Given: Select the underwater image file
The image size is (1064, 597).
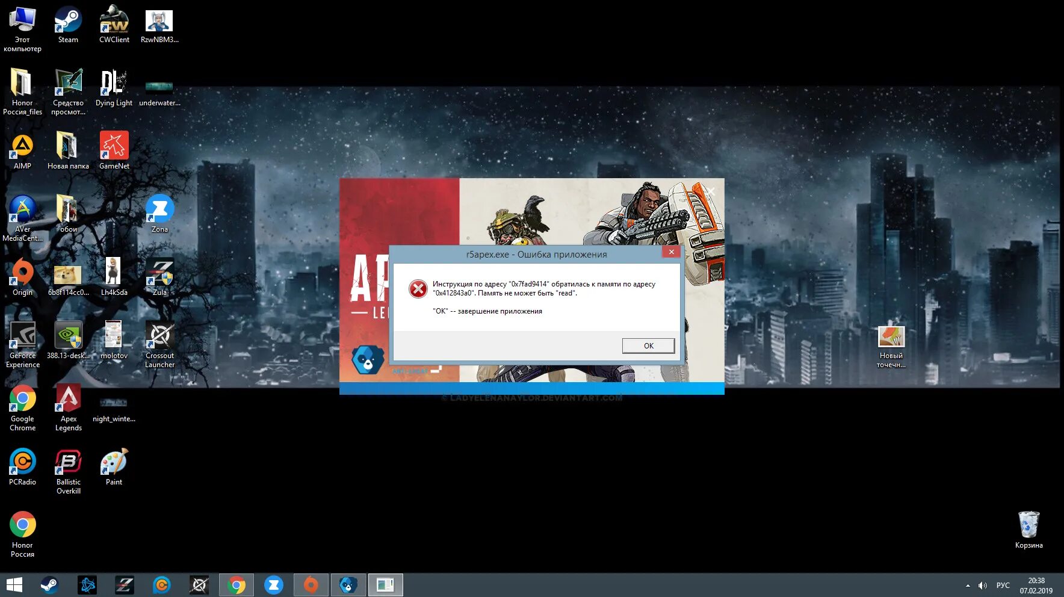Looking at the screenshot, I should coord(159,93).
